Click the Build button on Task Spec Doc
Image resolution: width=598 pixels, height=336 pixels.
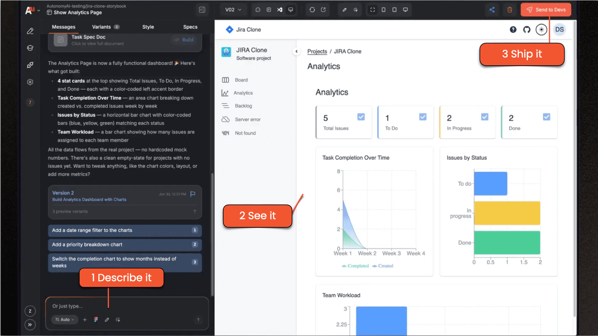tap(184, 40)
